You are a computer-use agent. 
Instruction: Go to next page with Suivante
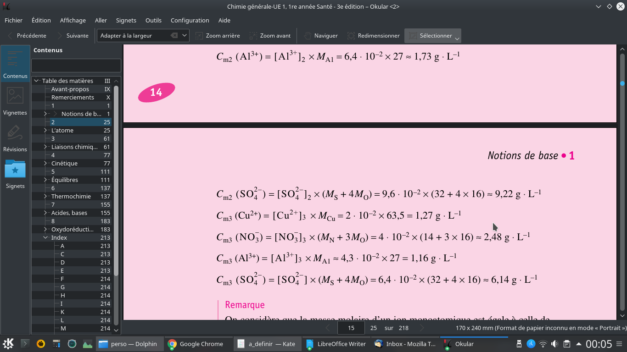(x=72, y=35)
